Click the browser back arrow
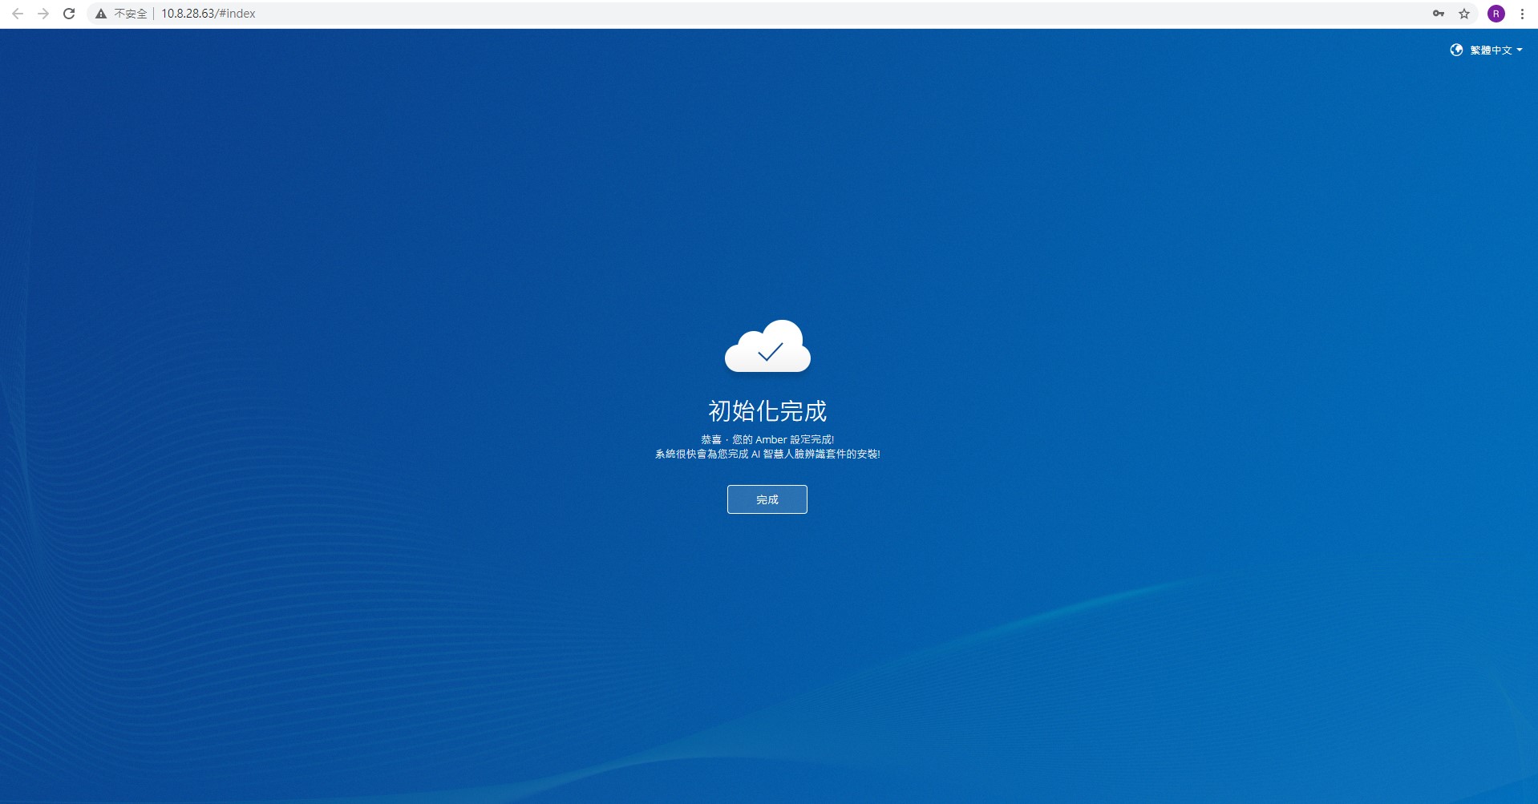This screenshot has width=1538, height=804. click(18, 14)
